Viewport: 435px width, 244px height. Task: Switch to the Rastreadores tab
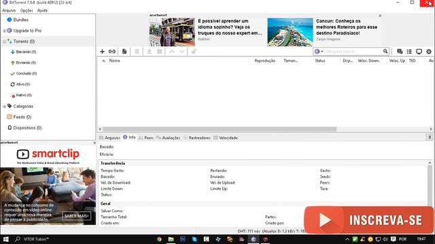click(x=196, y=138)
